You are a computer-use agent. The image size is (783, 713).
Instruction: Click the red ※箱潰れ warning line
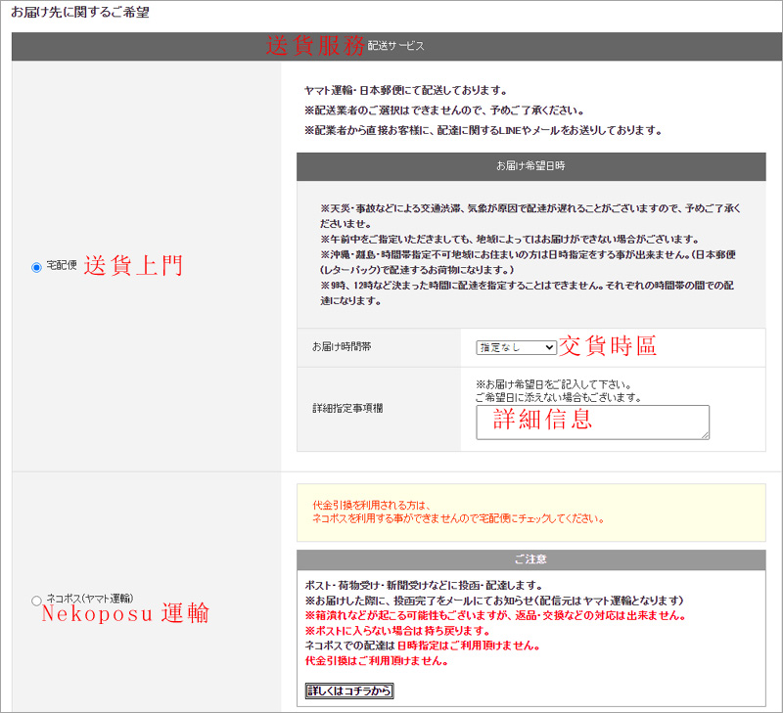click(495, 616)
